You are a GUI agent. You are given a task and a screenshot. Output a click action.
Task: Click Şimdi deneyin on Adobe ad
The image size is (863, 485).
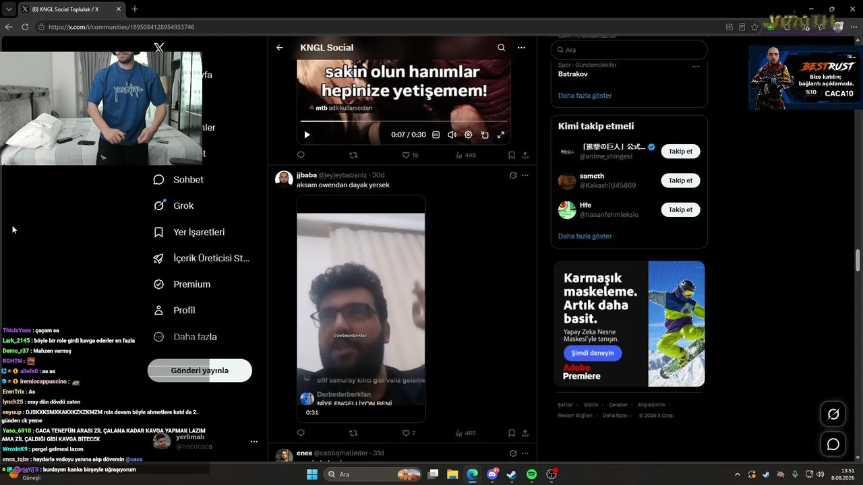click(593, 354)
